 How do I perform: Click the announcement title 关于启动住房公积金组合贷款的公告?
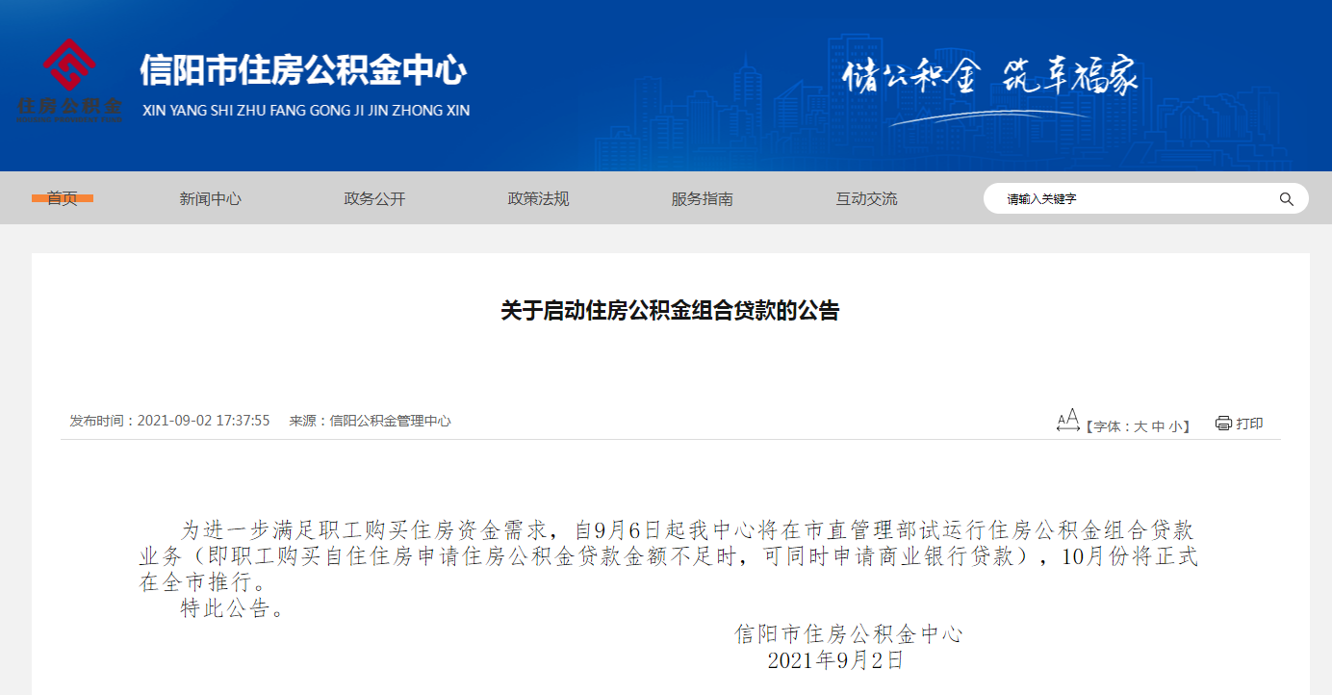tap(670, 311)
